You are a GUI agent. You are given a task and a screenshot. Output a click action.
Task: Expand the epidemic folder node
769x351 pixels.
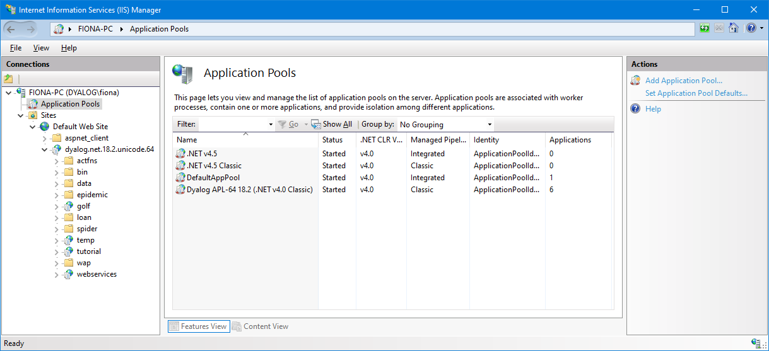[57, 195]
